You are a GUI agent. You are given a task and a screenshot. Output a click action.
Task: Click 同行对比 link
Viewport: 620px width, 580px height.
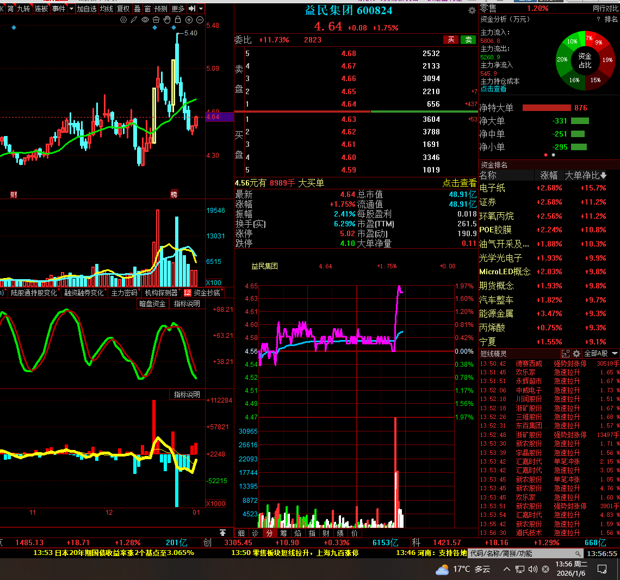click(x=605, y=8)
